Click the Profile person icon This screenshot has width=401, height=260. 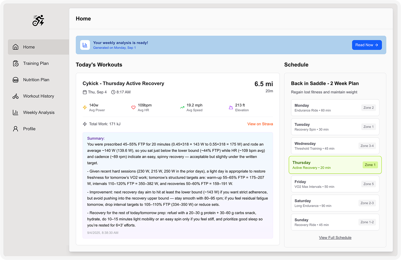point(15,129)
